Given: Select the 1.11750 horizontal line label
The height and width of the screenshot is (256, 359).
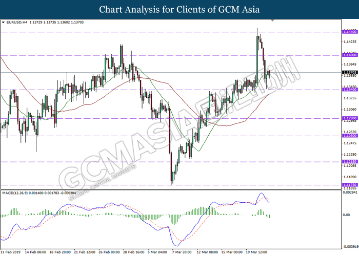Looking at the screenshot, I should coord(350,185).
